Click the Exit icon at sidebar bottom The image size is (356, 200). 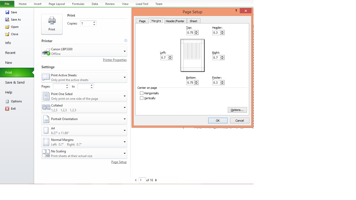pos(8,109)
